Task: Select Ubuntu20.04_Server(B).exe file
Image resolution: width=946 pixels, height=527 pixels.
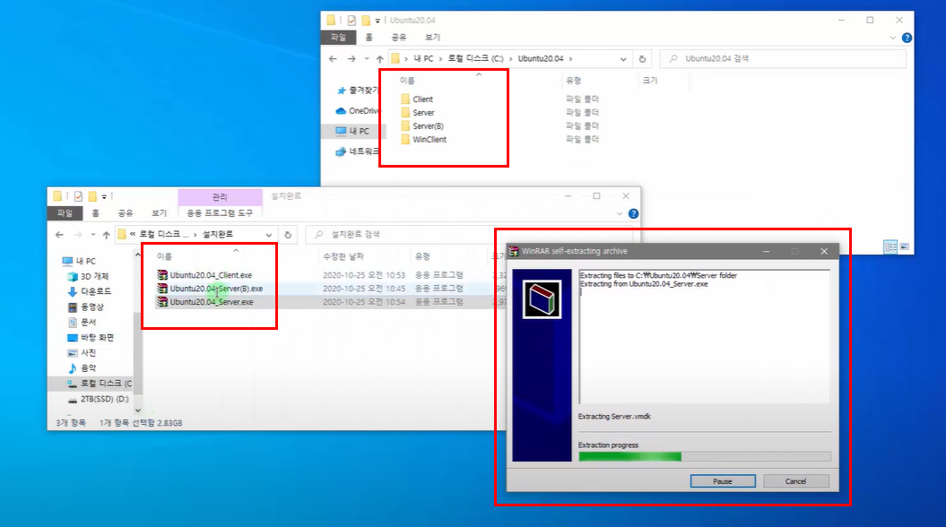Action: (216, 289)
